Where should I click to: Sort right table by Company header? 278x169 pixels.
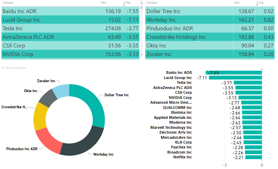[x=152, y=3]
